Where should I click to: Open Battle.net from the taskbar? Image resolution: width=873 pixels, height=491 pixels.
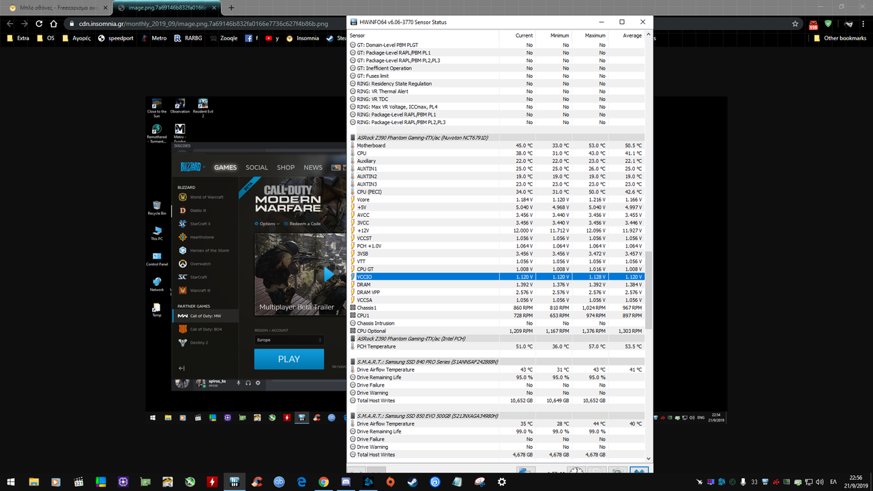(x=368, y=481)
